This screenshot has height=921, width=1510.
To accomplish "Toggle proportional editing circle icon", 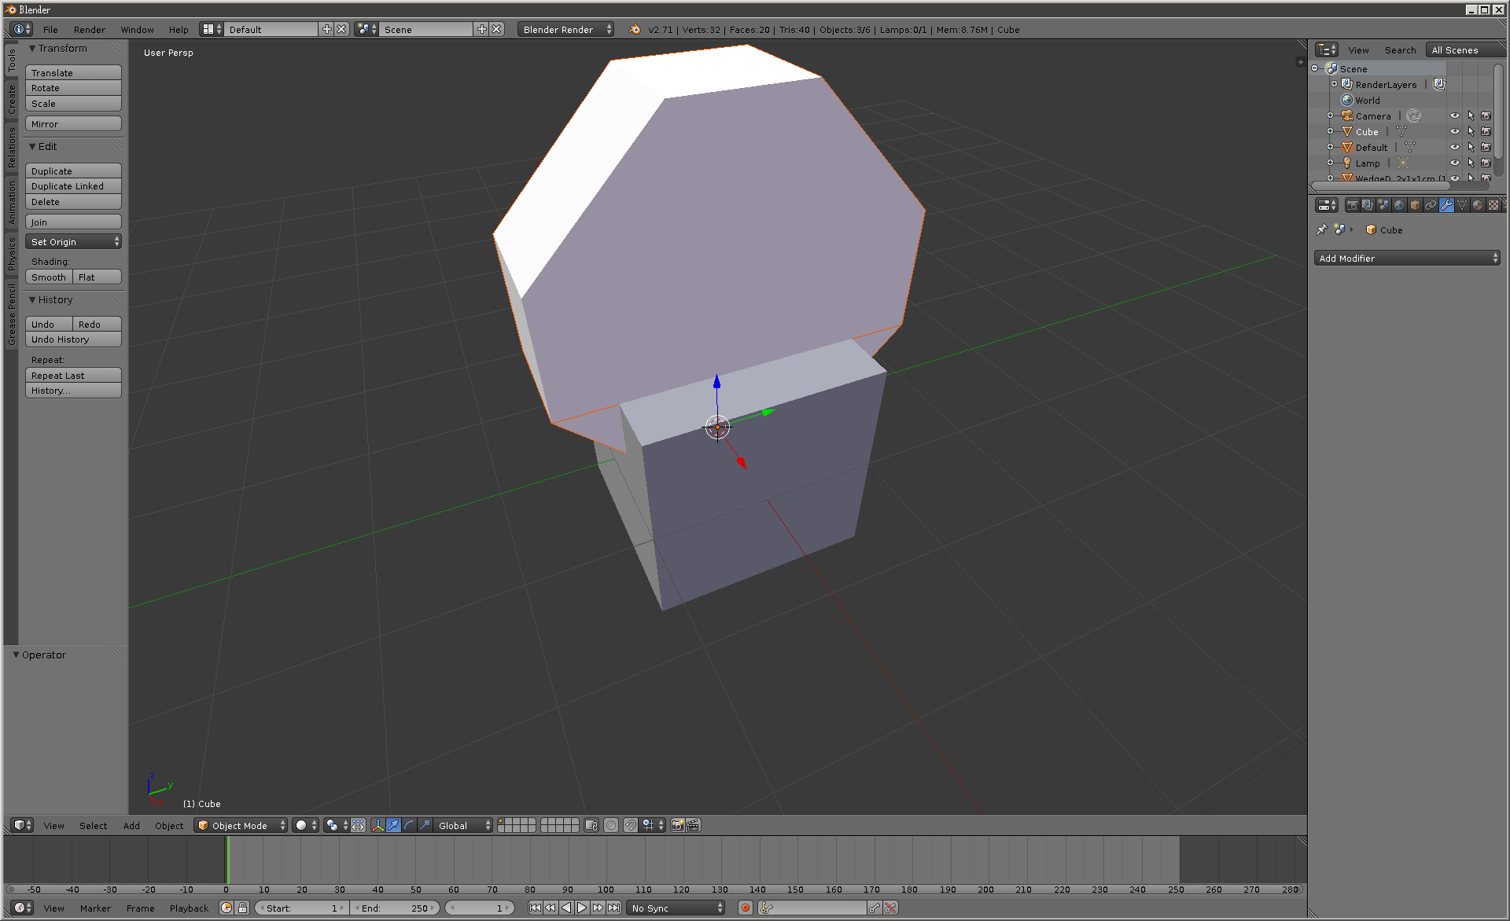I will point(611,825).
